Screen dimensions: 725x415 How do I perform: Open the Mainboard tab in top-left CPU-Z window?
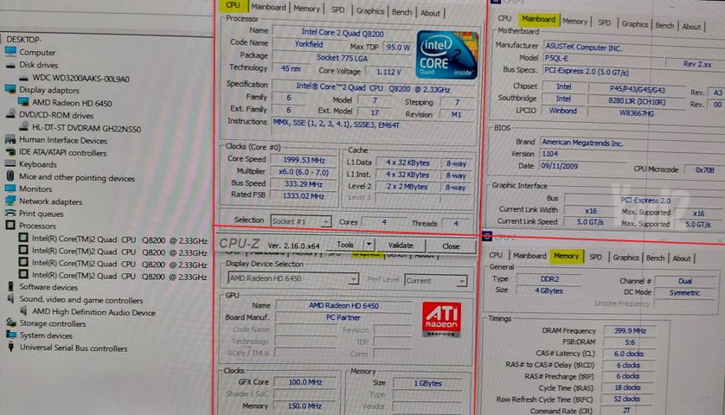coord(268,7)
